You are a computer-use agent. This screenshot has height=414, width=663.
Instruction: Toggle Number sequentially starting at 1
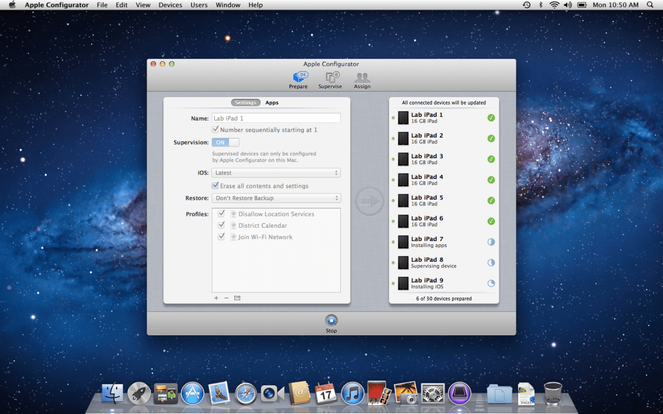coord(215,129)
